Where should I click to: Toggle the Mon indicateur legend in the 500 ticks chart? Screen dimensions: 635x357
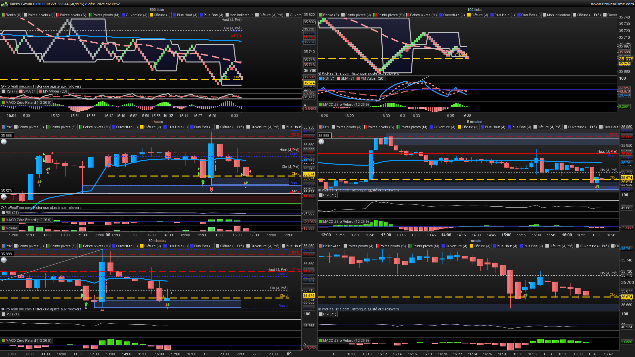point(241,15)
